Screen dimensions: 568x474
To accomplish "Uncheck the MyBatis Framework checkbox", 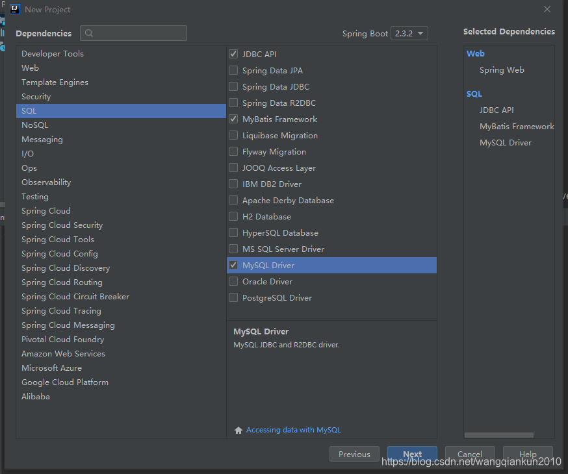I will (233, 119).
